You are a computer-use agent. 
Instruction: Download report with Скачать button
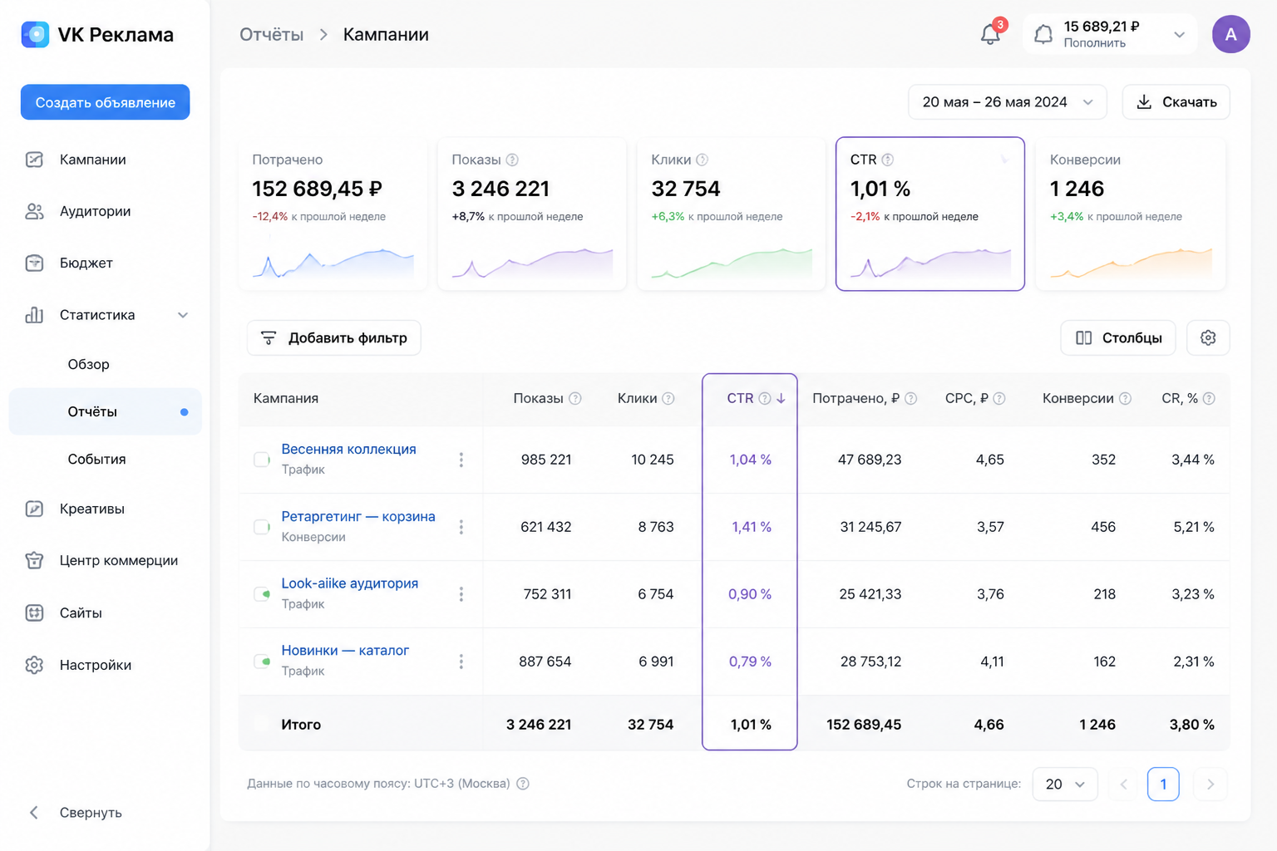pyautogui.click(x=1176, y=102)
